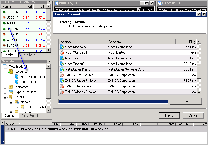Click the Alpari-Trade server icon
Image resolution: width=208 pixels, height=145 pixels.
(x=62, y=58)
